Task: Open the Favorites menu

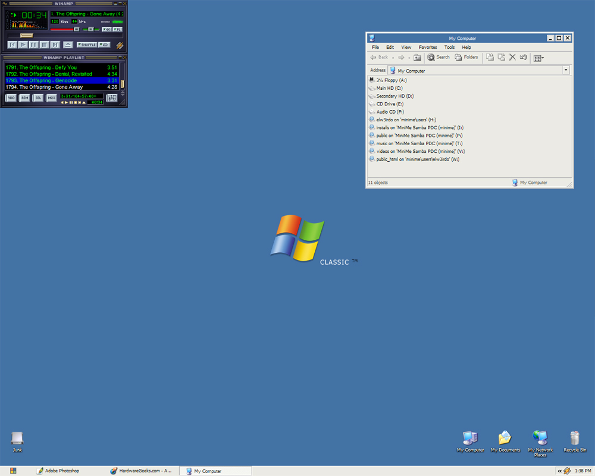Action: pos(428,47)
